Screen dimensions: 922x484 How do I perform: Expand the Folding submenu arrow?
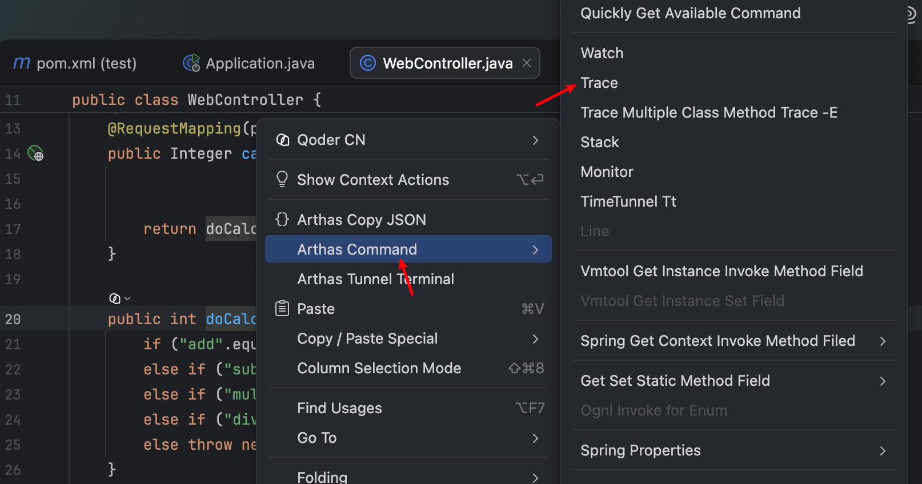coord(535,478)
